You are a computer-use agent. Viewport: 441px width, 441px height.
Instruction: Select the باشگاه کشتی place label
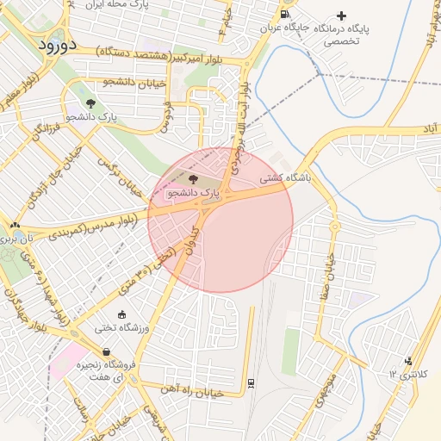[285, 178]
